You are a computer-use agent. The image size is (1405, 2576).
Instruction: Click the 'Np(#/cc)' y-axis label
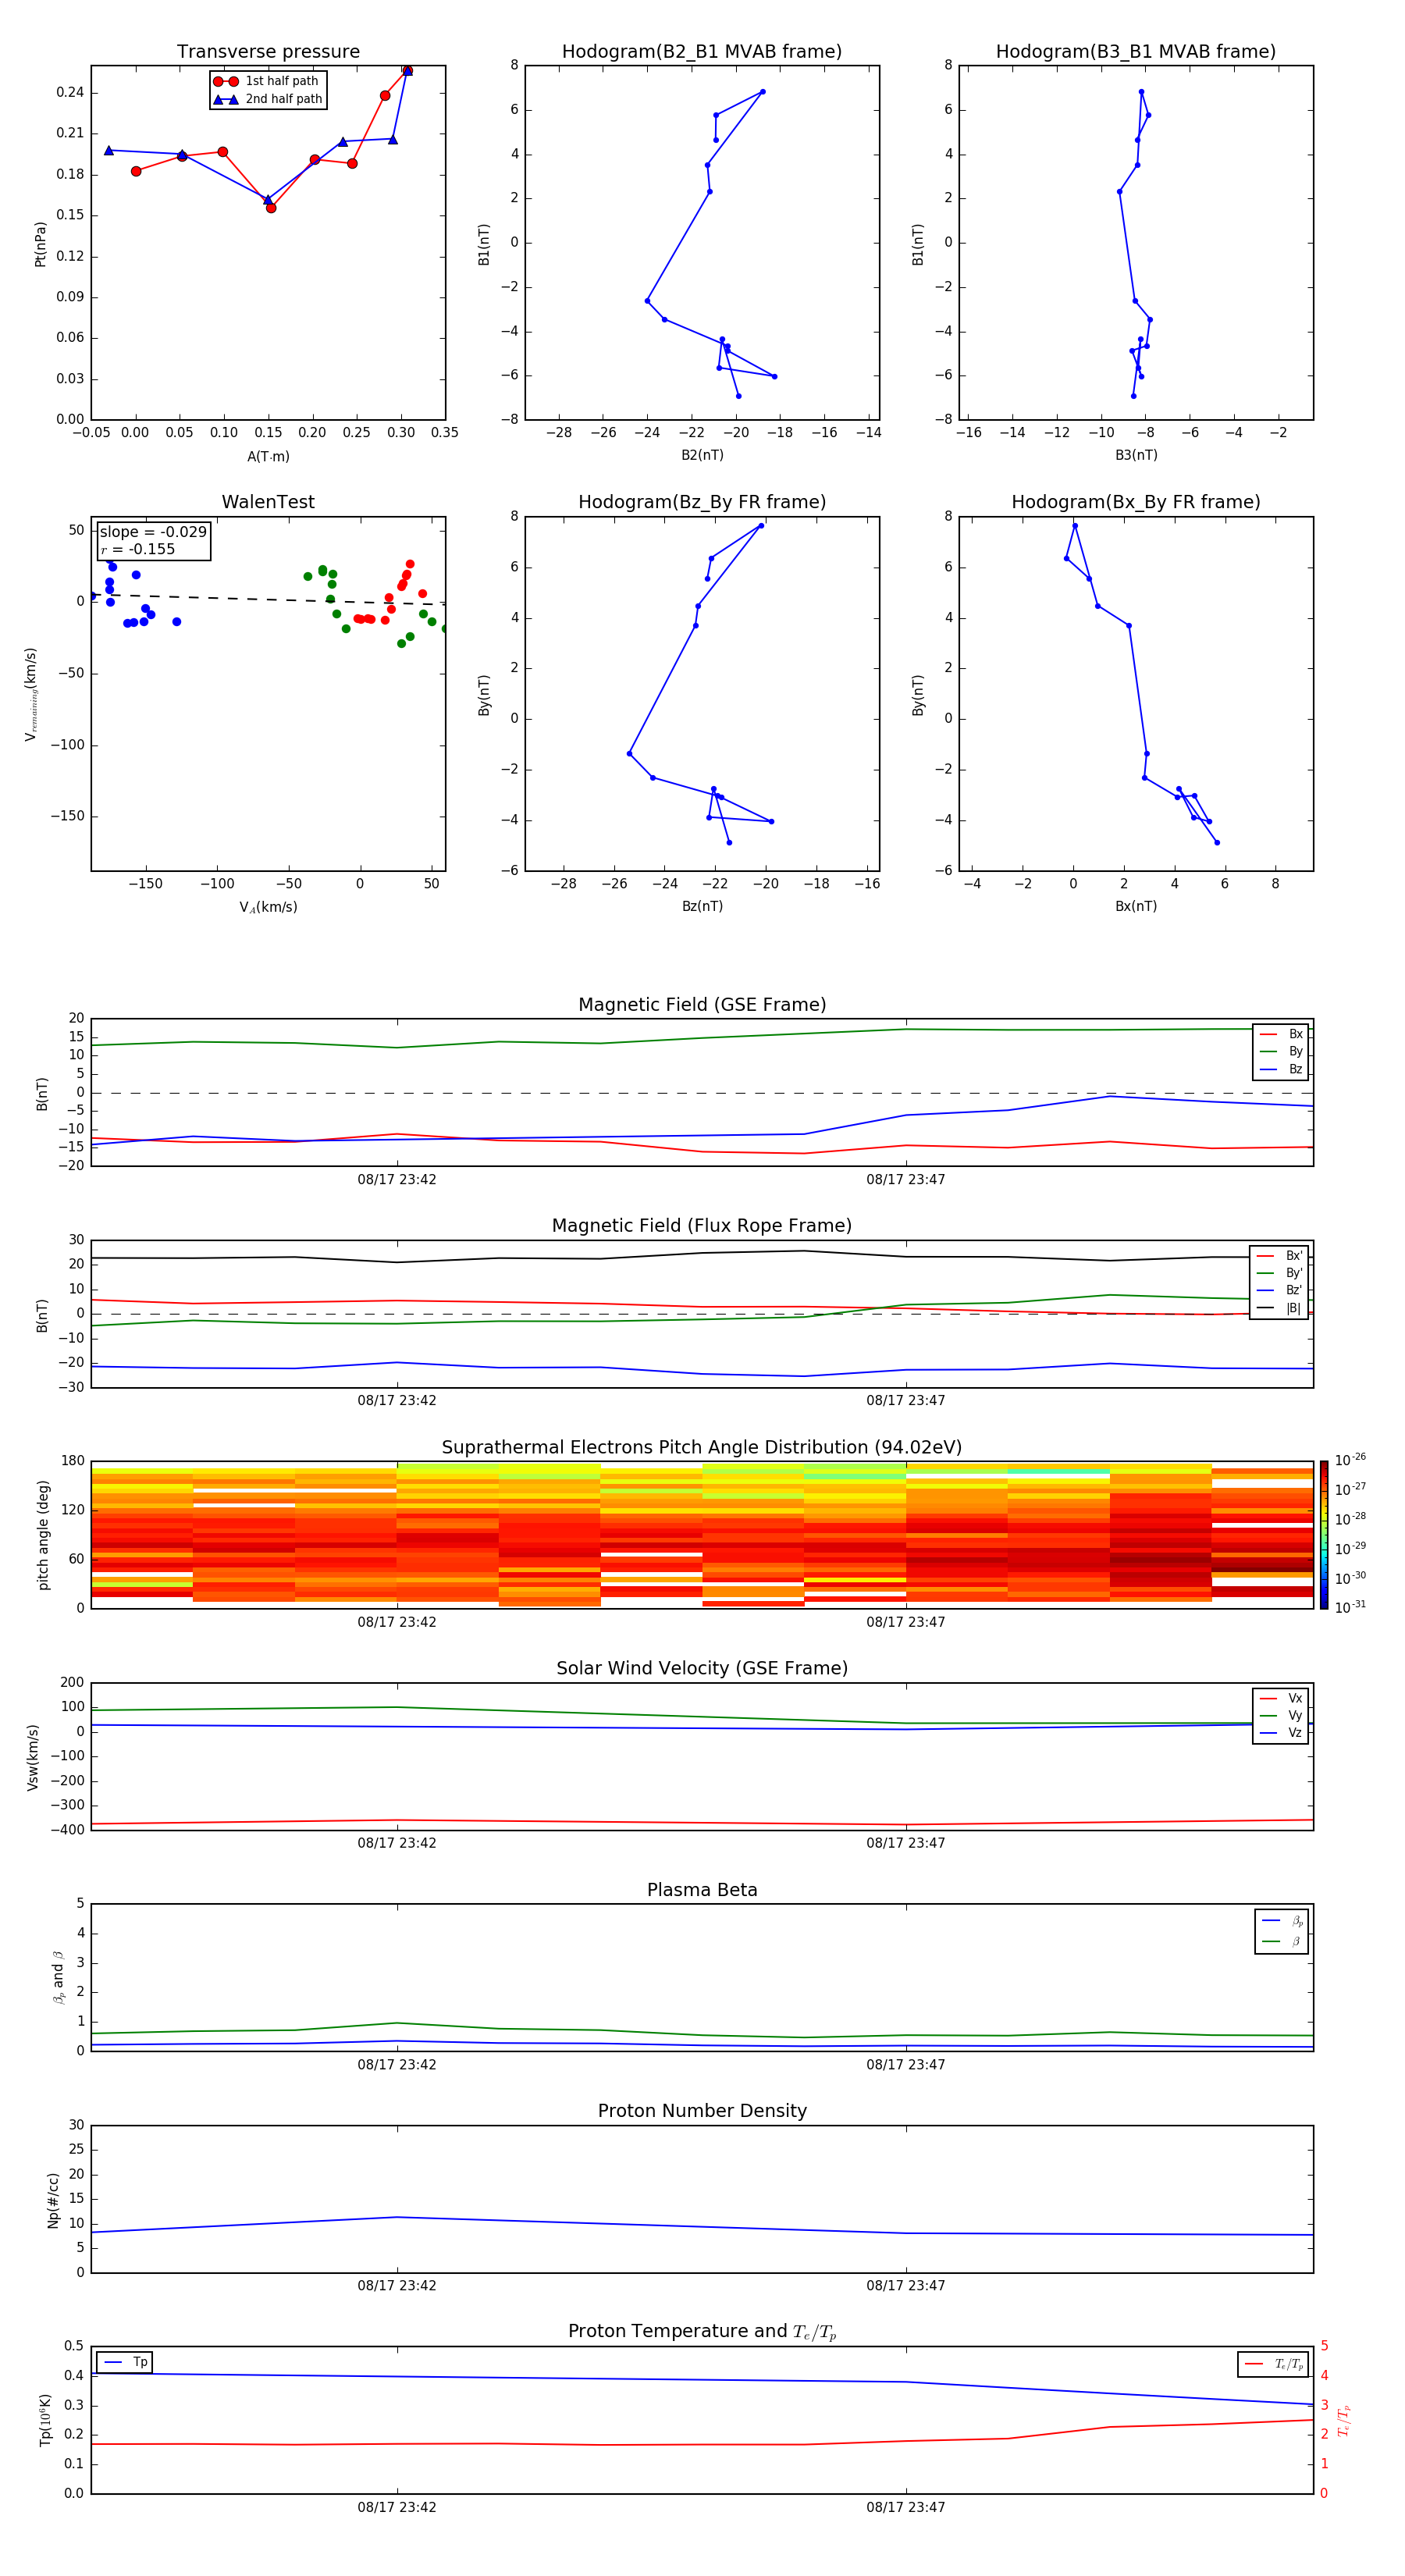(54, 2200)
